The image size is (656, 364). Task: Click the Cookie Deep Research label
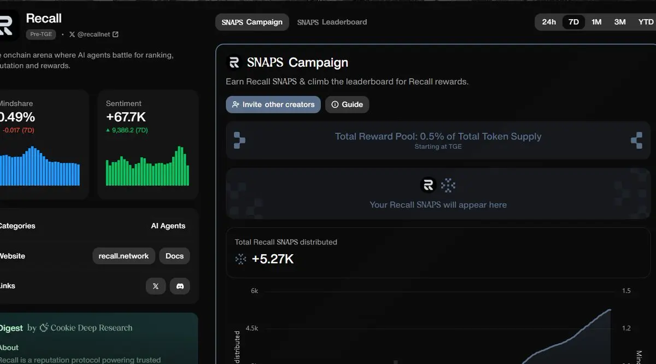point(91,328)
